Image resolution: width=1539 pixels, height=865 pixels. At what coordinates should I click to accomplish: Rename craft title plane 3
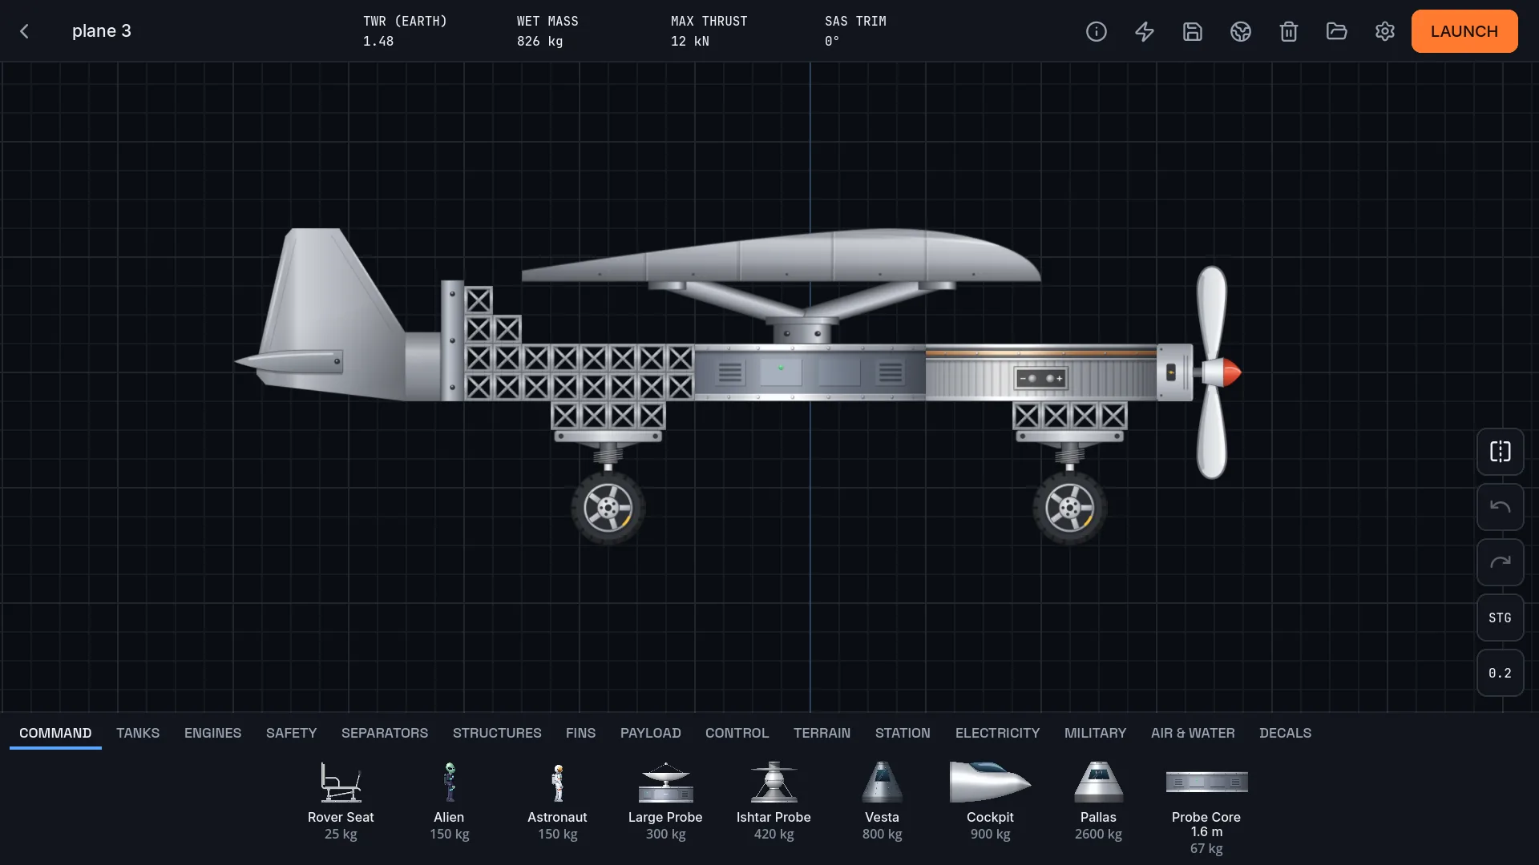pos(102,31)
